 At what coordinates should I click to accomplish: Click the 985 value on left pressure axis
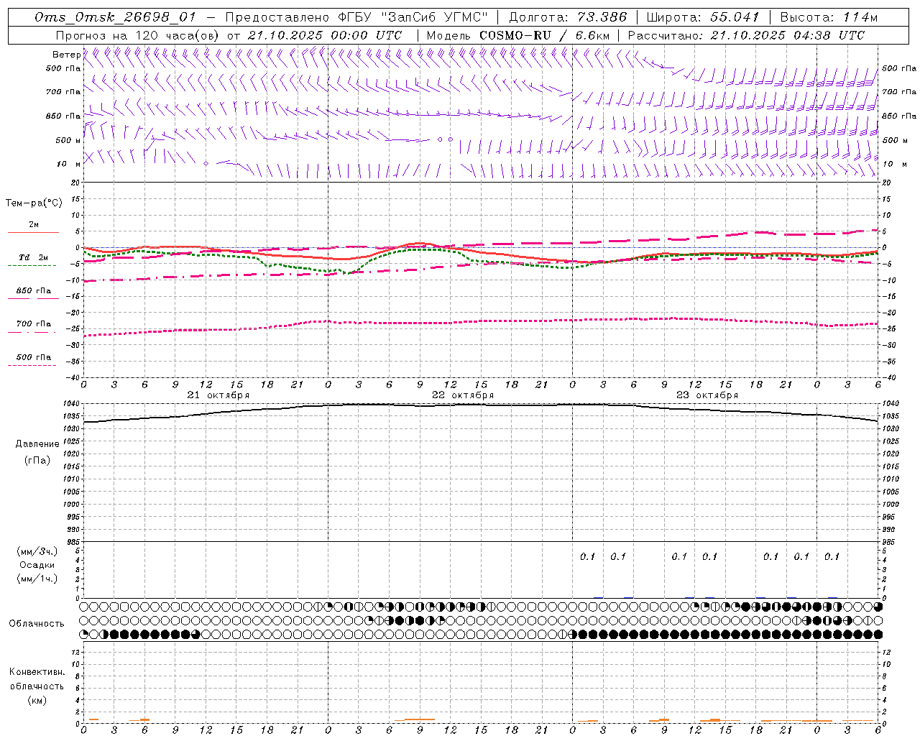pos(74,542)
